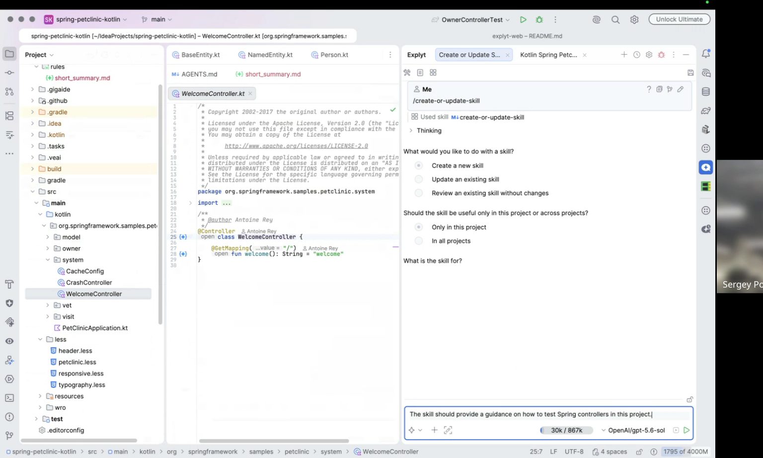
Task: Switch to short_summary.md editor tab
Action: click(x=268, y=74)
